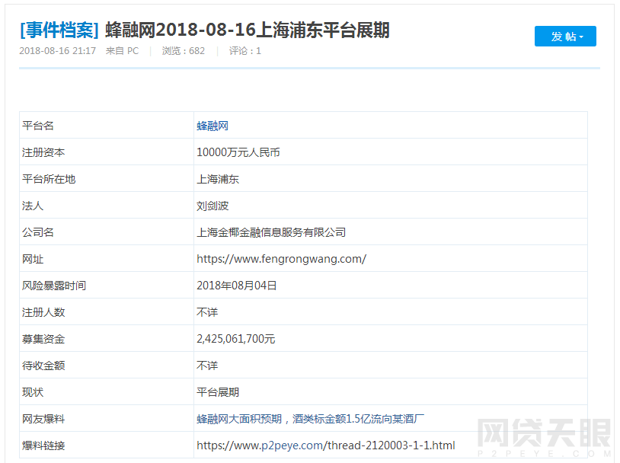This screenshot has height=463, width=620.
Task: Select the 公司名 row label
Action: 38,232
